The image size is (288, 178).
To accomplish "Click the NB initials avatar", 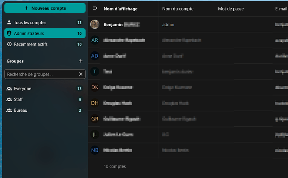I will 95,150.
